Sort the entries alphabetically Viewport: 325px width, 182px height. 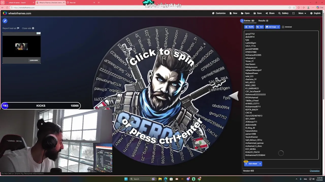[x=260, y=27]
